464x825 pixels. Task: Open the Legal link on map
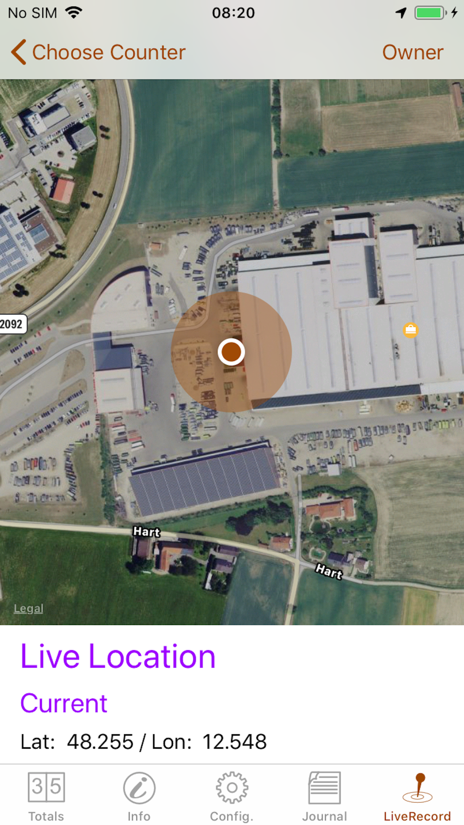(28, 608)
